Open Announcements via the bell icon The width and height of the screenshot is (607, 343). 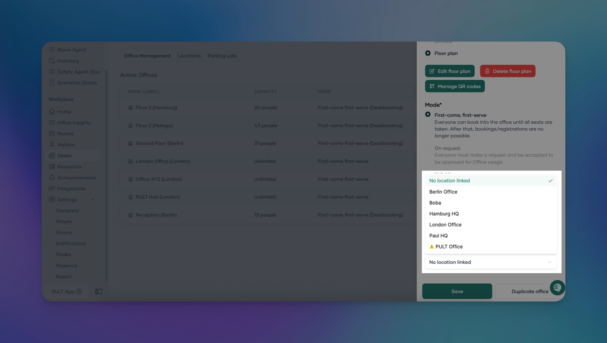[52, 178]
